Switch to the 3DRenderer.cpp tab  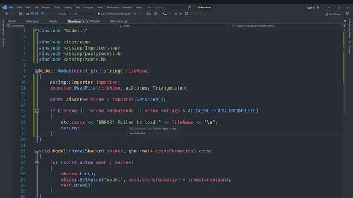pyautogui.click(x=119, y=21)
